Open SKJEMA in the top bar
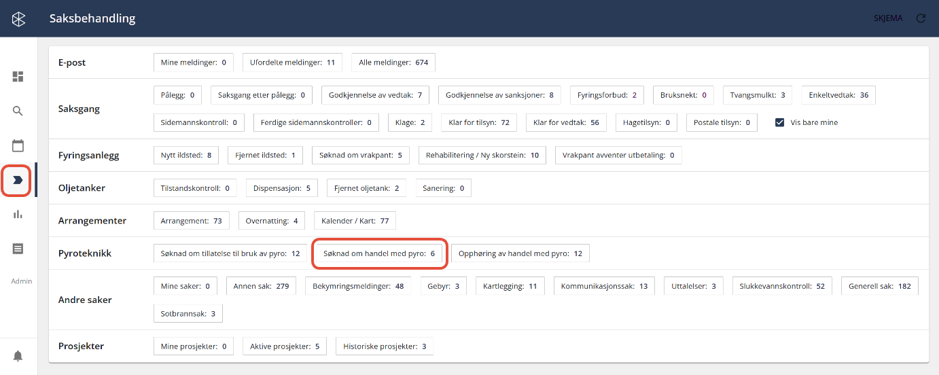Screen dimensions: 939x375 [888, 18]
